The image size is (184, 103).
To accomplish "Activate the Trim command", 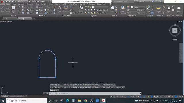I will [47, 7].
